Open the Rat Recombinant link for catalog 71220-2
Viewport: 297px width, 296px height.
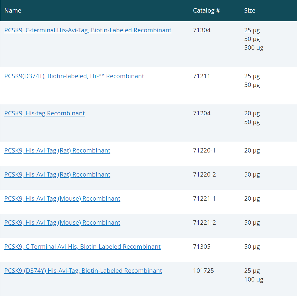tap(57, 174)
